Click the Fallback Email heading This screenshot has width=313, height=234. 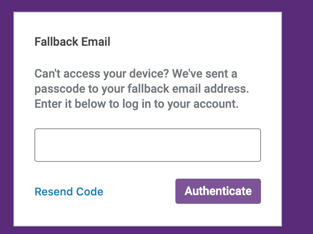[72, 42]
